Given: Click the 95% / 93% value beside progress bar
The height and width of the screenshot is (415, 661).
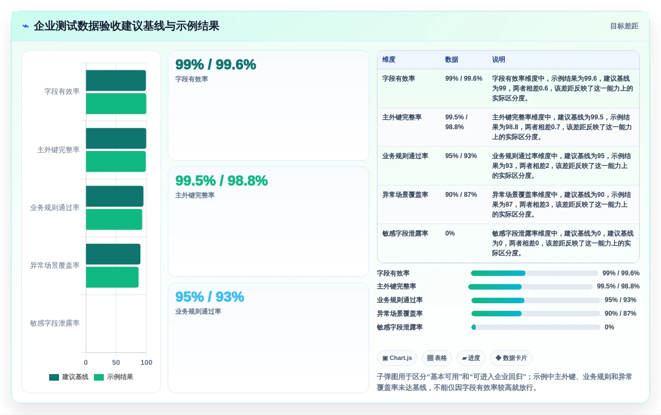Looking at the screenshot, I should [x=620, y=300].
